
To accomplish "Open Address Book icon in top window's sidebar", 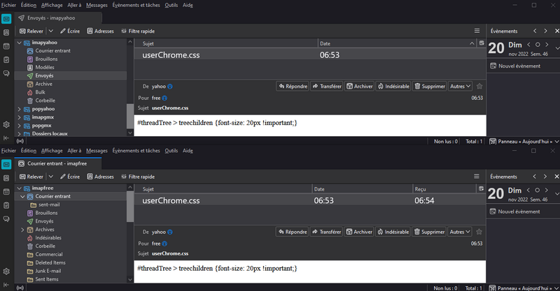I will (x=6, y=32).
